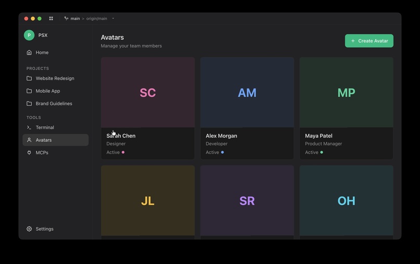
Task: Click the Alex Morgan name
Action: [x=221, y=136]
